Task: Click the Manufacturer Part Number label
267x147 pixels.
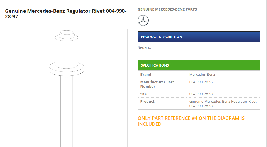Action: pyautogui.click(x=157, y=84)
